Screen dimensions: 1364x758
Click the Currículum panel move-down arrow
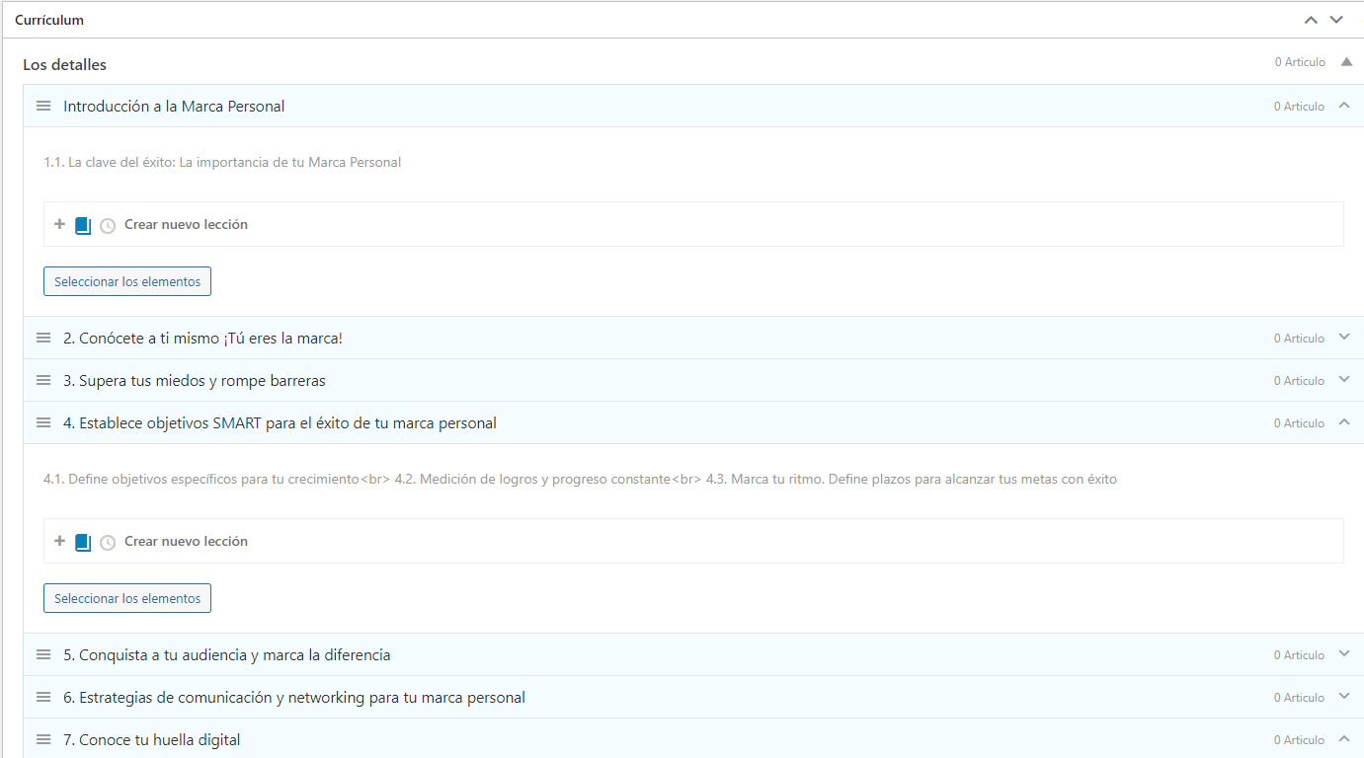(x=1336, y=20)
